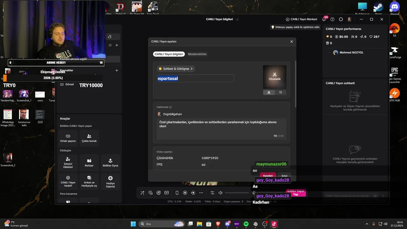Click the Windows taskbar search box Ara
This screenshot has height=229, width=407.
(x=162, y=224)
